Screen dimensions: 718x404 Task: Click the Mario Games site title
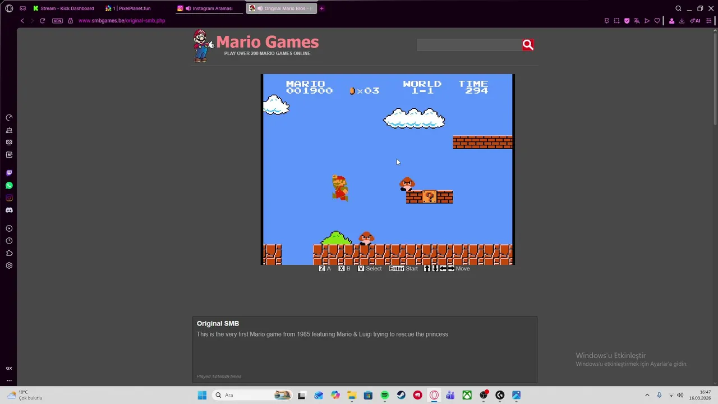(x=267, y=42)
